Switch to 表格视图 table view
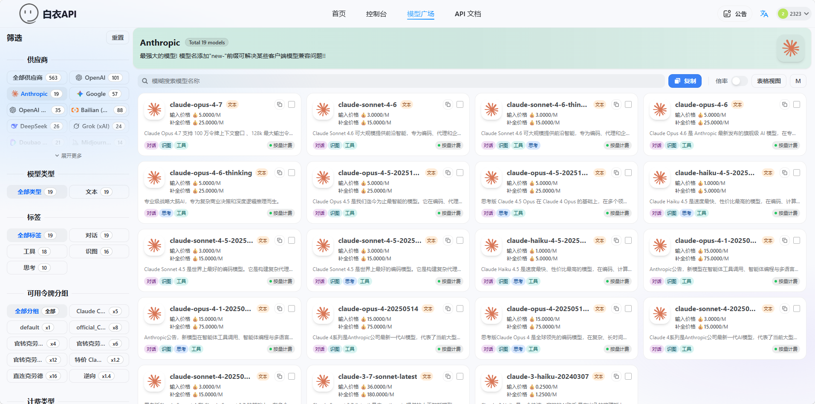The height and width of the screenshot is (404, 815). [x=769, y=81]
